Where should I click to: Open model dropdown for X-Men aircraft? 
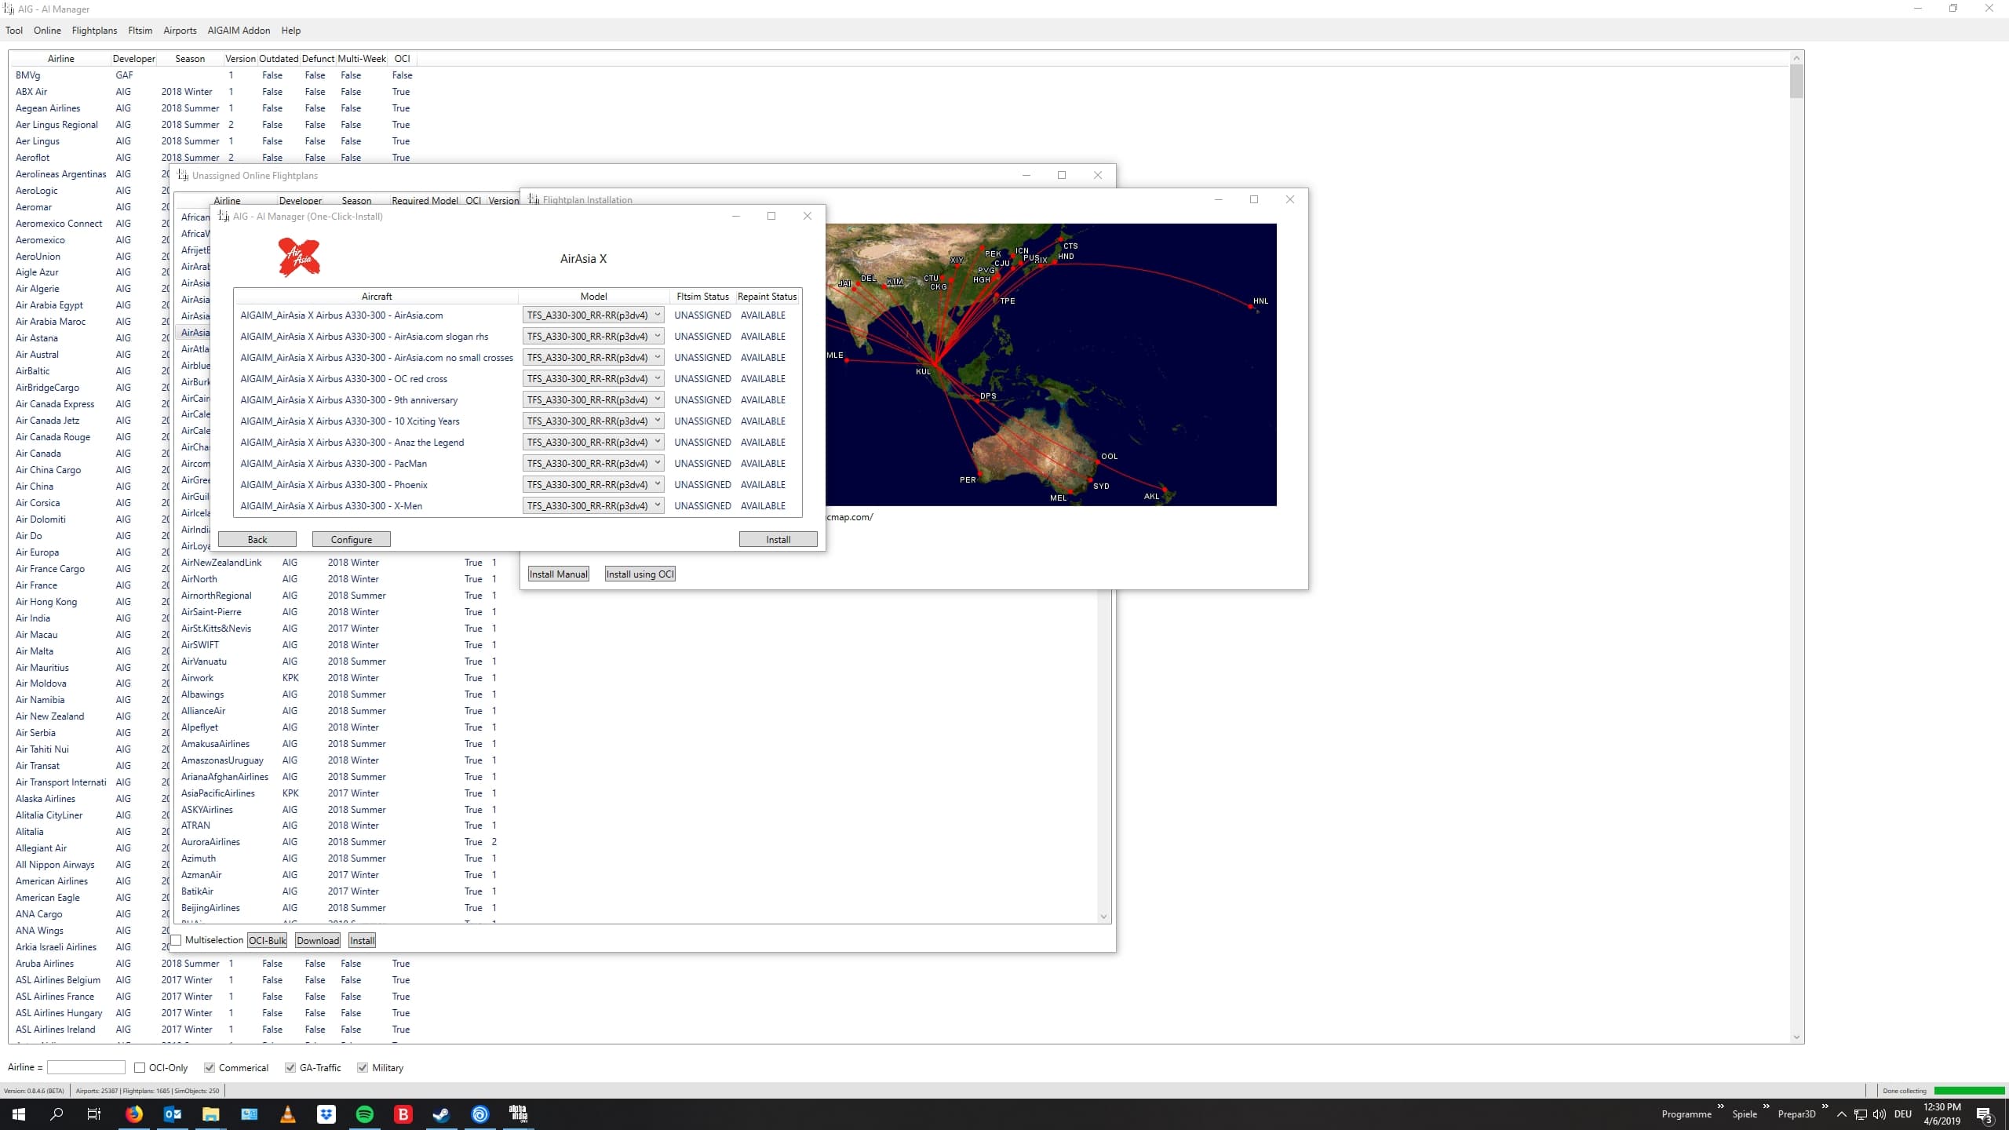[x=658, y=505]
